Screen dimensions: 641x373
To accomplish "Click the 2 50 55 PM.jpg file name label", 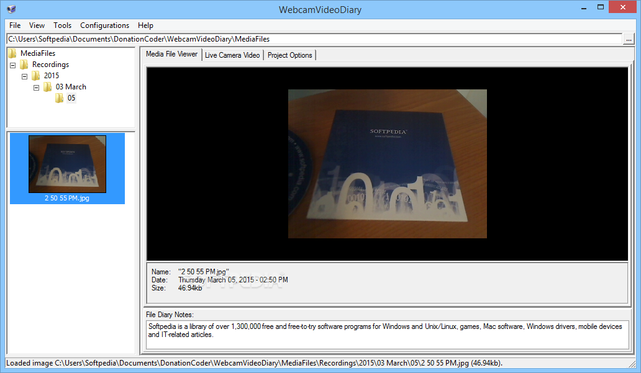I will click(x=67, y=198).
